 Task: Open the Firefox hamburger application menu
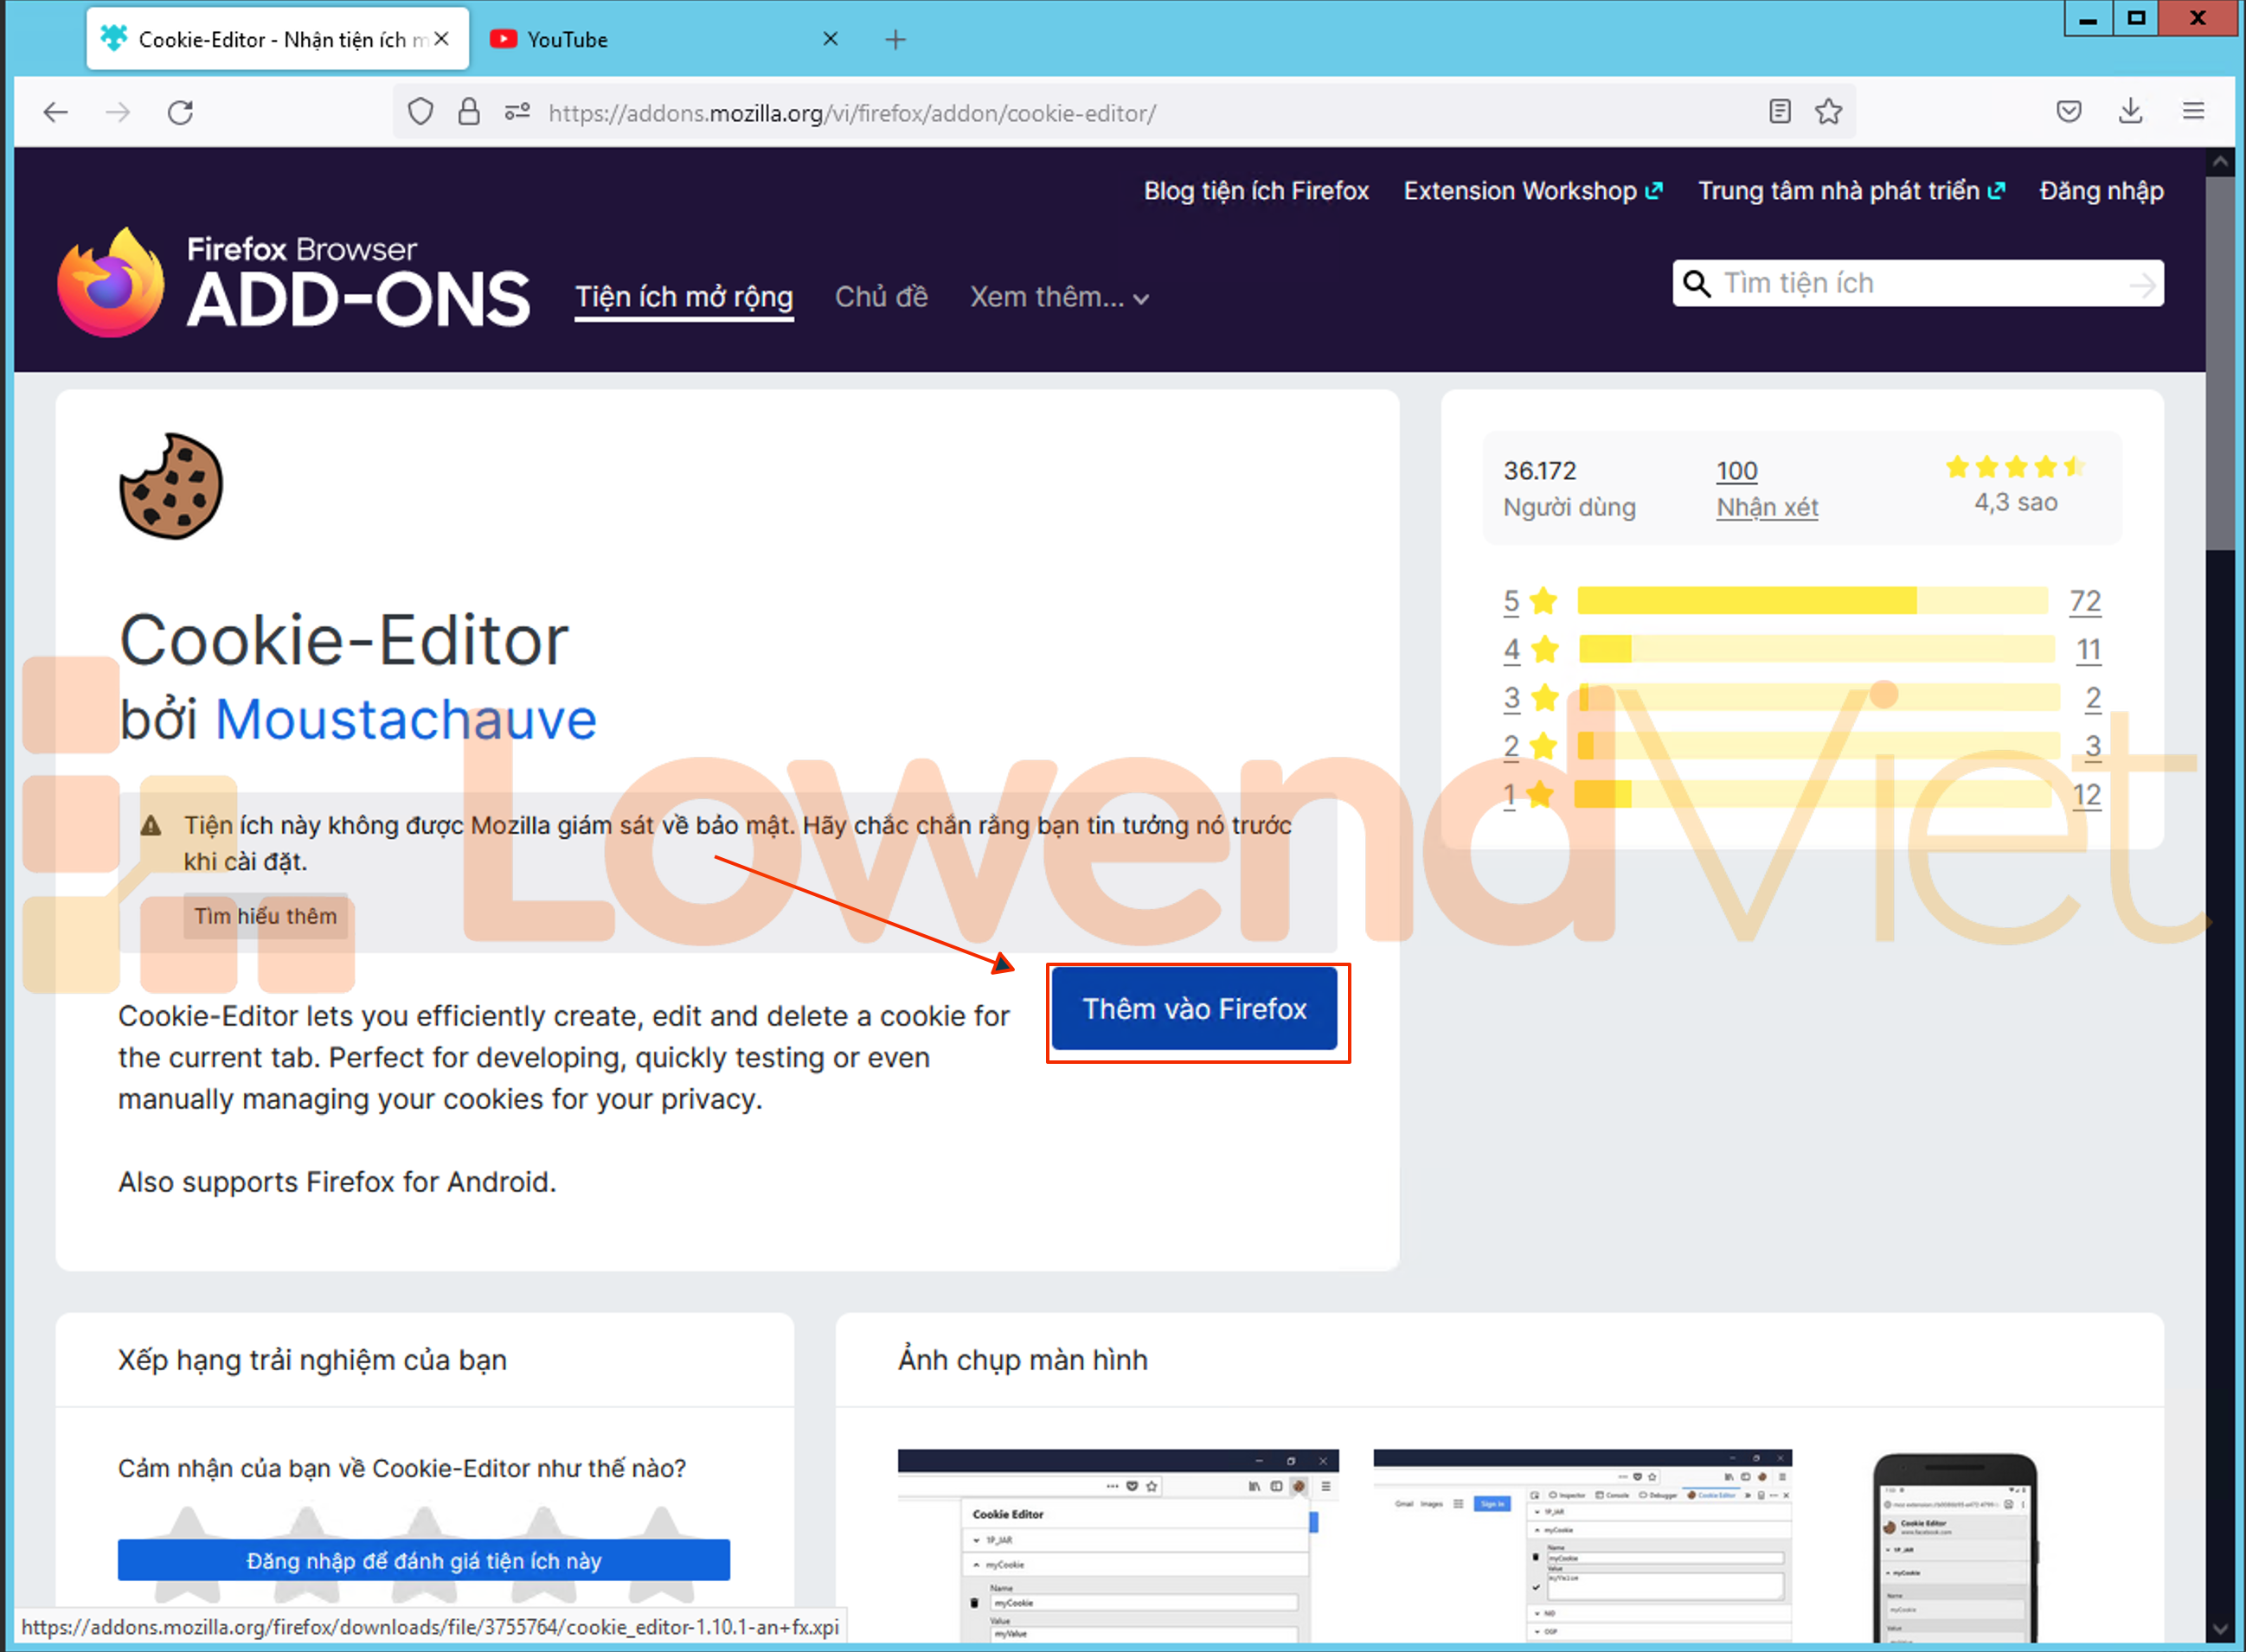pos(2193,111)
